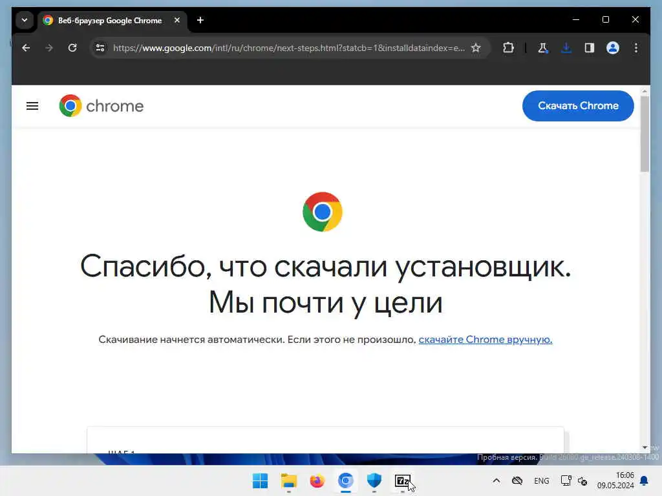This screenshot has width=662, height=496.
Task: Open the hamburger menu on Chrome page
Action: pyautogui.click(x=32, y=106)
